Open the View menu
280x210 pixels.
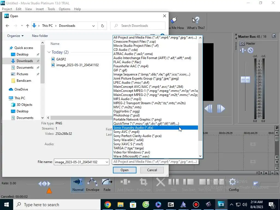click(x=28, y=9)
